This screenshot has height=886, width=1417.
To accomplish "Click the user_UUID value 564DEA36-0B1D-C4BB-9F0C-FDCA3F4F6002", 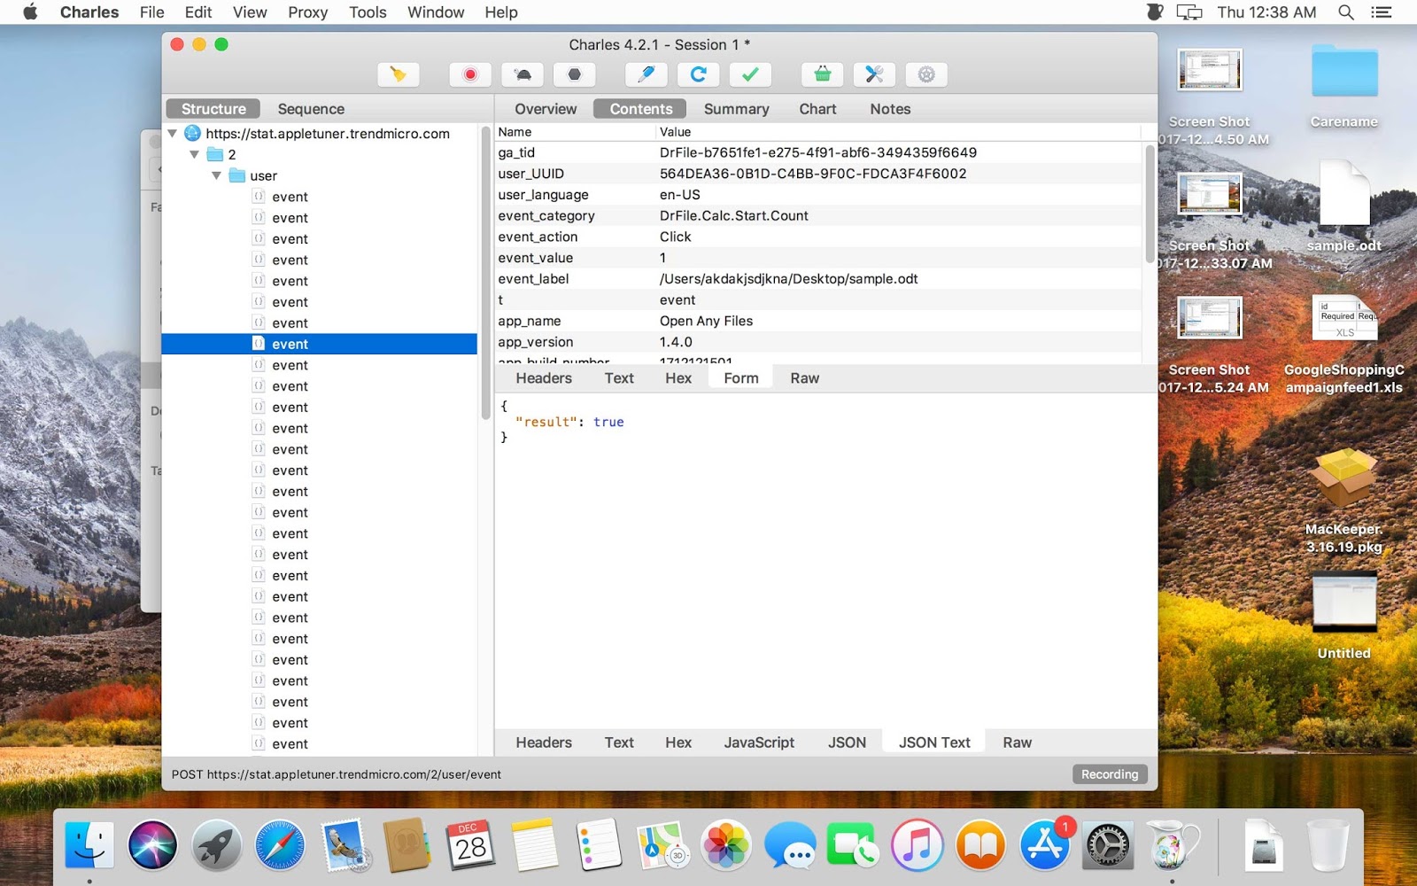I will pos(813,174).
